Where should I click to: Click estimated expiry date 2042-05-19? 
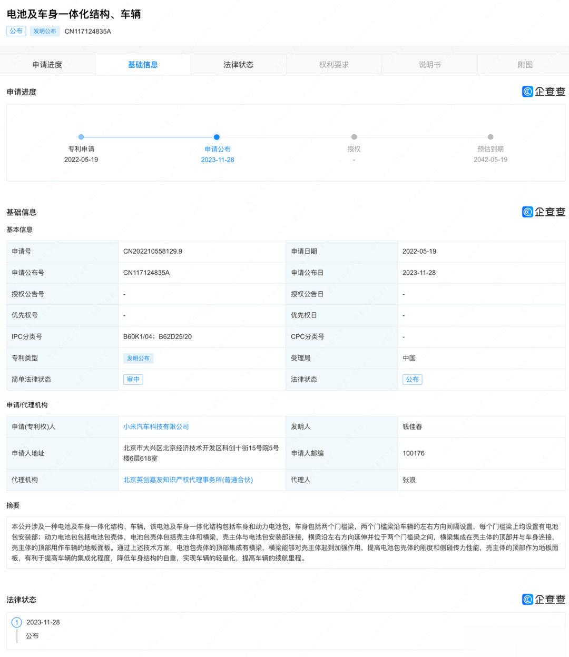tap(490, 160)
